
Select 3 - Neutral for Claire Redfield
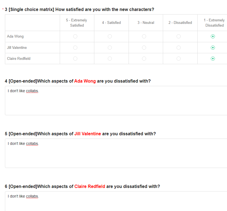[x=144, y=58]
